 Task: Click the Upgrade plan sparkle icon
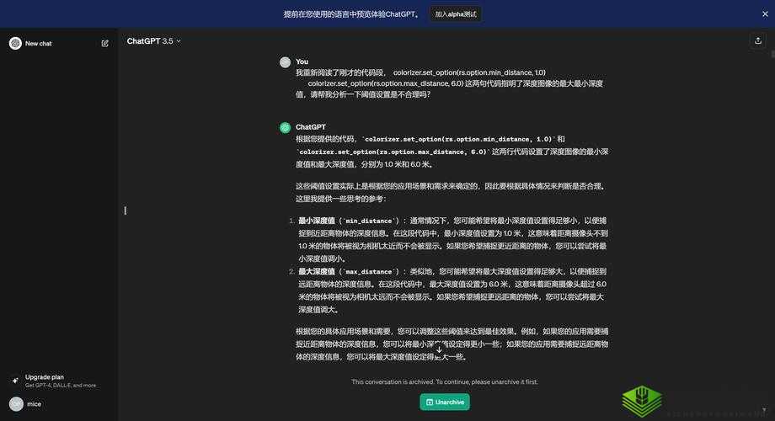click(x=15, y=381)
